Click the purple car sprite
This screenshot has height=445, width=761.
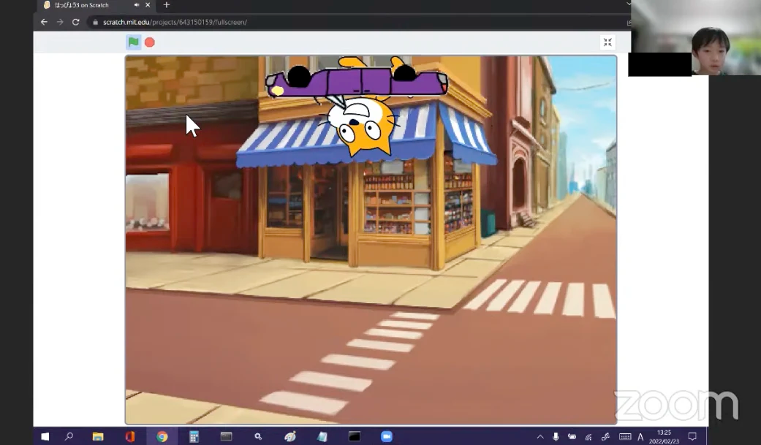(357, 80)
